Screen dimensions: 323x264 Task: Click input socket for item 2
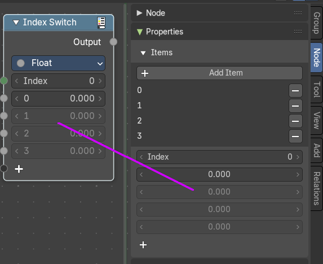[x=4, y=133]
